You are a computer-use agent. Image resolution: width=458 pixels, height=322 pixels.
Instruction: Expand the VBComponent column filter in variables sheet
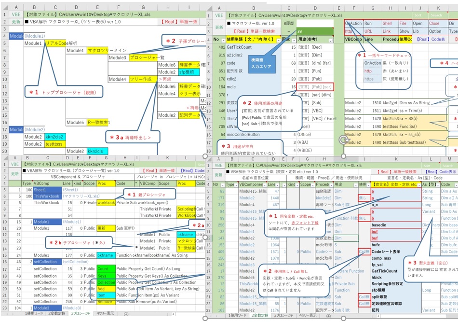click(x=264, y=185)
